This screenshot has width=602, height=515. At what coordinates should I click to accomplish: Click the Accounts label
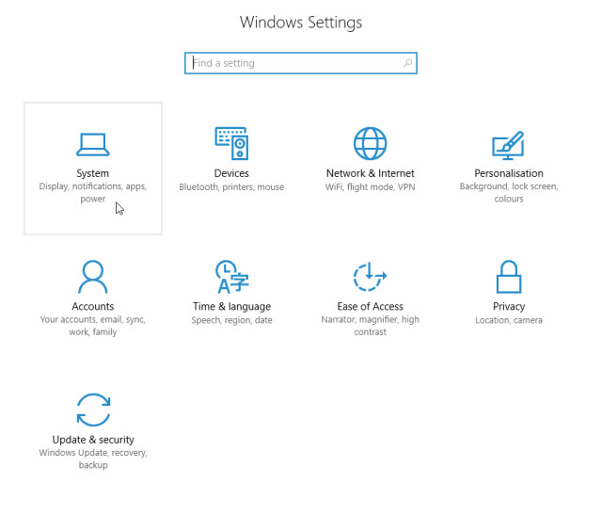[x=93, y=306]
